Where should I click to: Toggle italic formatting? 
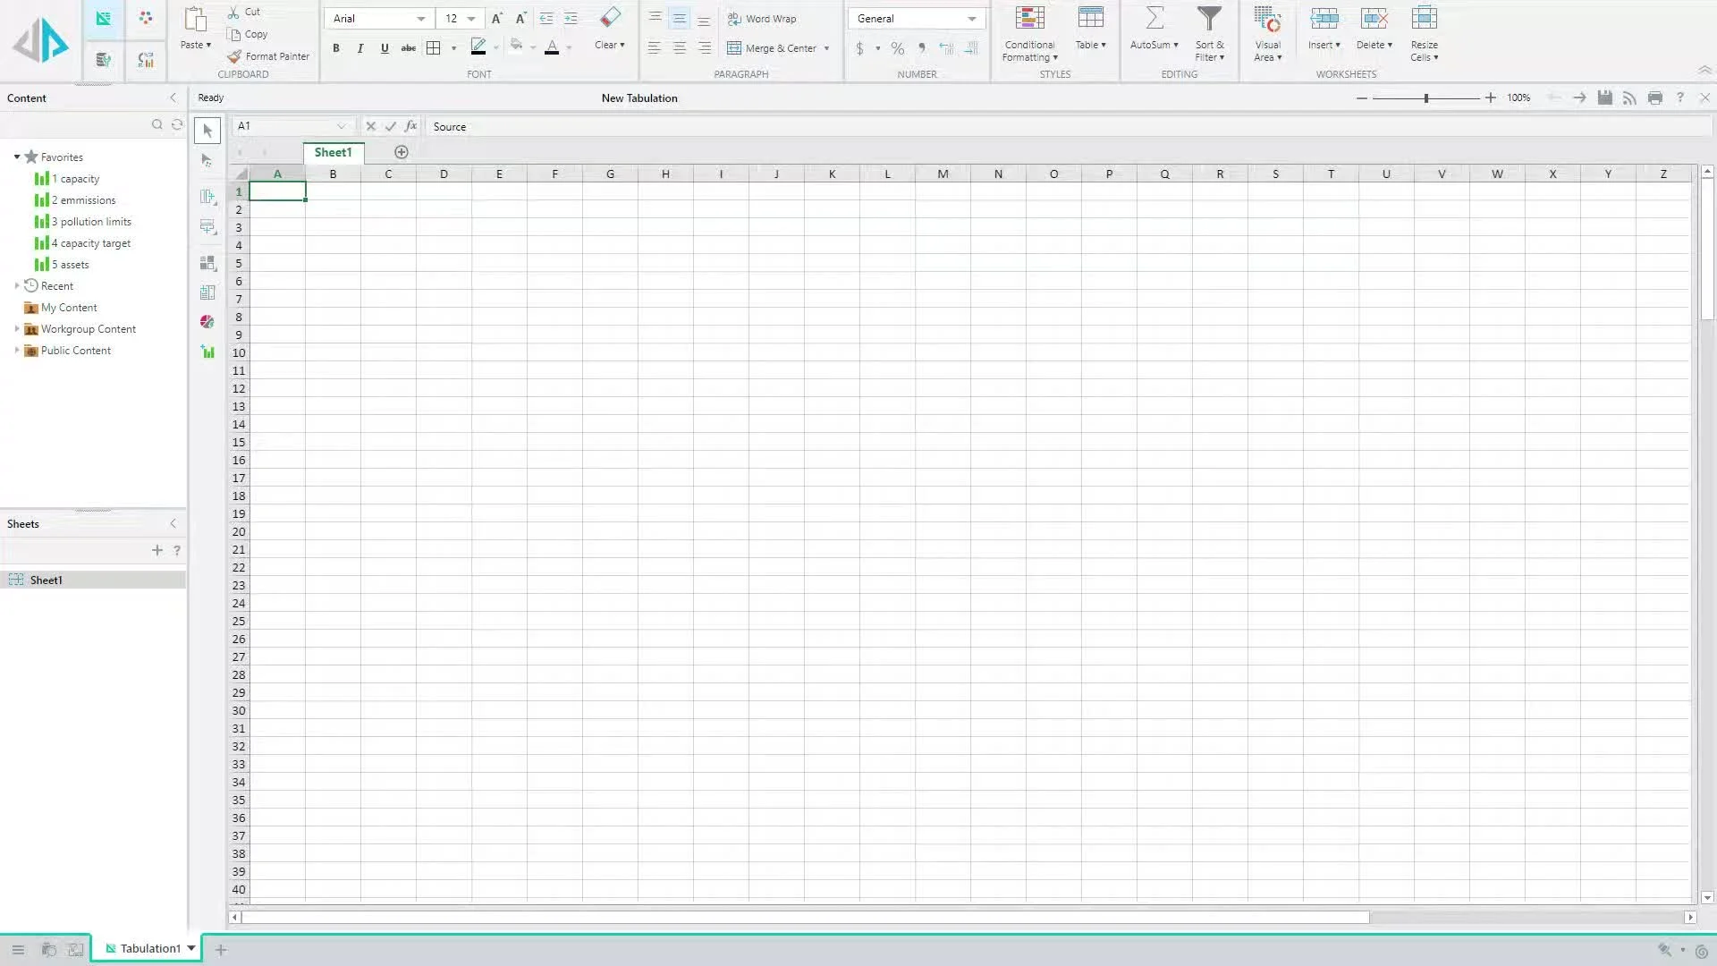click(359, 48)
